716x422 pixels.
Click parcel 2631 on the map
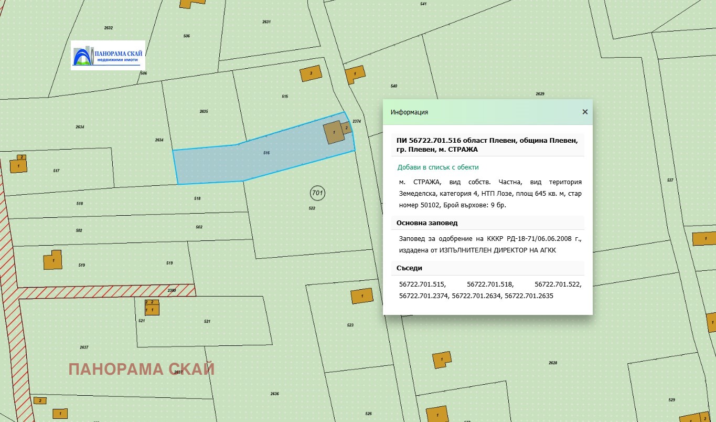click(266, 22)
